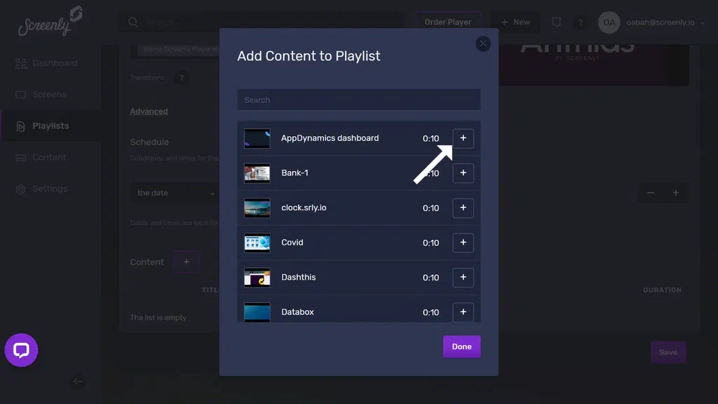
Task: Click the AppDynamics dashboard title
Action: [x=330, y=138]
